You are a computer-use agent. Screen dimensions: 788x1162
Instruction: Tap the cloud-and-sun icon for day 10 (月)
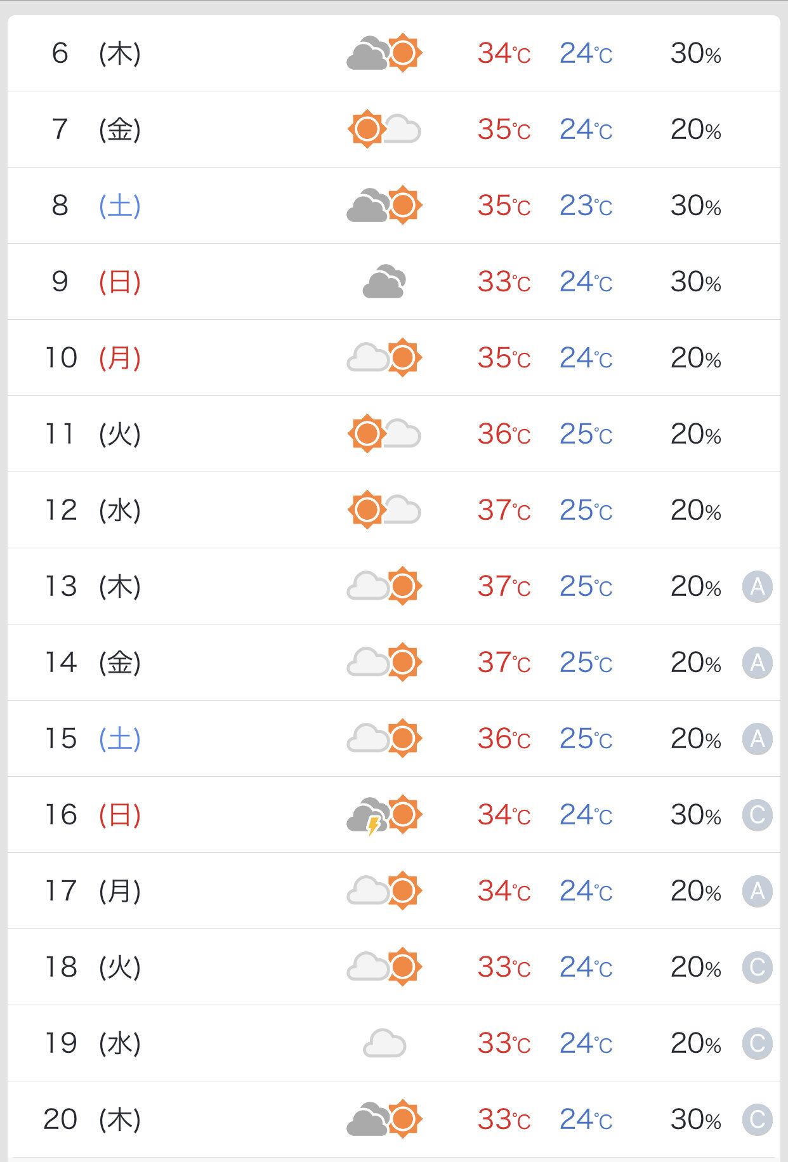384,357
